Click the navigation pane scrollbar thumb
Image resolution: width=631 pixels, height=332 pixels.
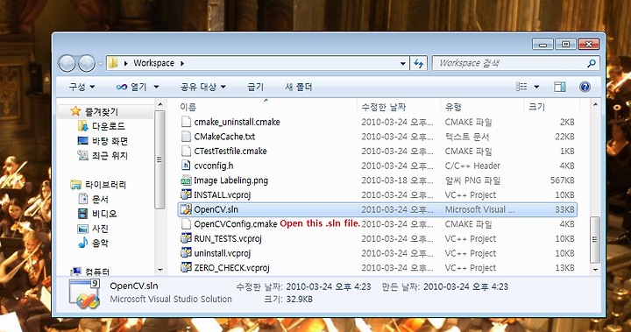point(160,159)
